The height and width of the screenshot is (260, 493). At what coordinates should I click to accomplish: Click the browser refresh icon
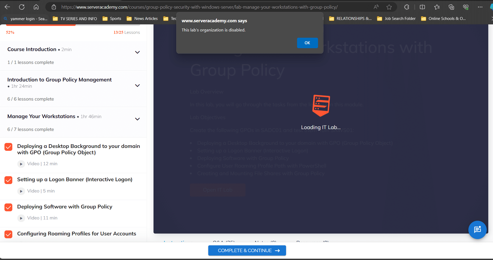22,7
